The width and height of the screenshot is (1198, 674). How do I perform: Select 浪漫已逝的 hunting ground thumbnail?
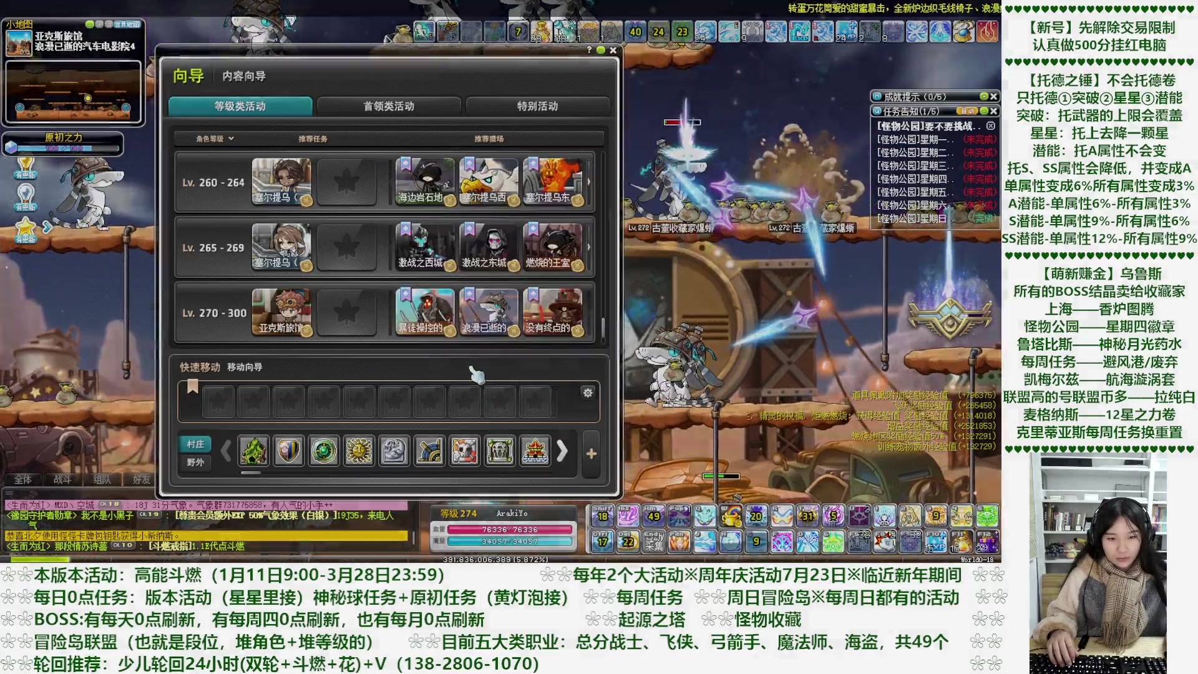click(x=489, y=312)
